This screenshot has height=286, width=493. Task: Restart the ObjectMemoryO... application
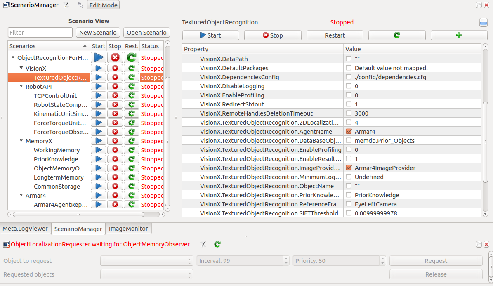coord(132,168)
